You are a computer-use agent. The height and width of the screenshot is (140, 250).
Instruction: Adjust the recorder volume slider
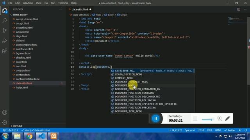207,119
